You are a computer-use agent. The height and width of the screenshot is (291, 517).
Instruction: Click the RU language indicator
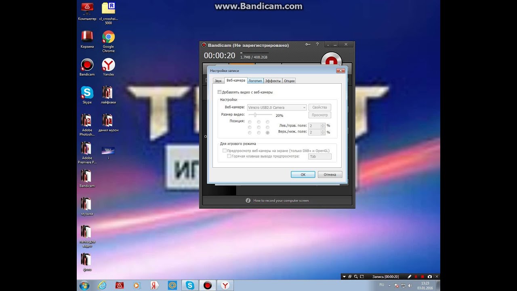[382, 285]
